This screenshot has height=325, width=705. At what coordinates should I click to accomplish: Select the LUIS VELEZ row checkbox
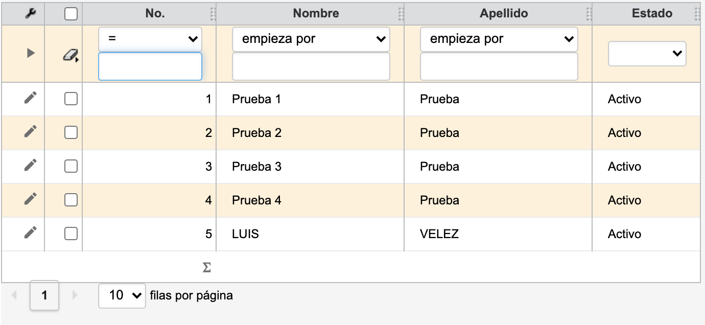(71, 234)
